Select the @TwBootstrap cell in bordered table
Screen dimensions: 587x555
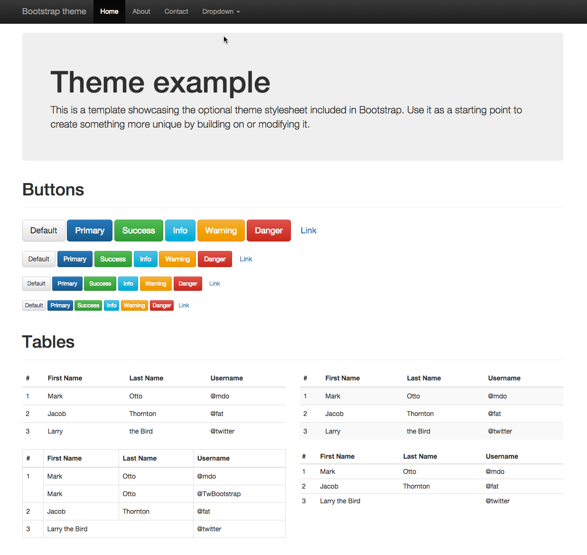[x=219, y=494]
